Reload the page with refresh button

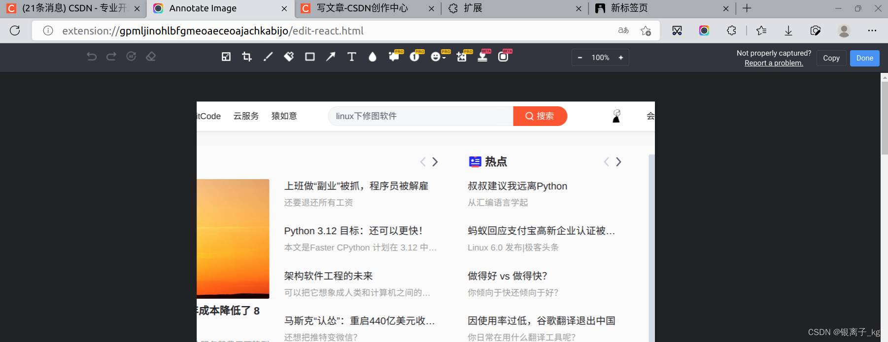pos(15,31)
